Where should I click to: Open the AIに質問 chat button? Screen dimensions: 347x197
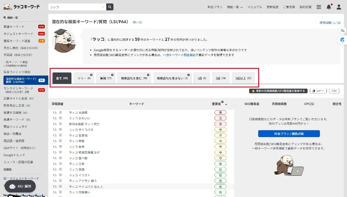pos(20,186)
